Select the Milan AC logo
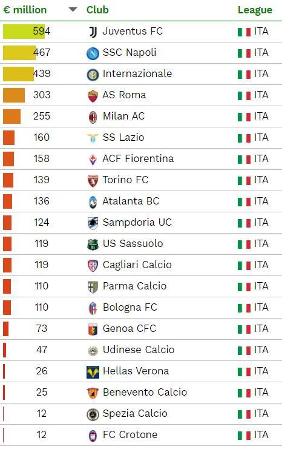The height and width of the screenshot is (449, 282). coord(93,117)
